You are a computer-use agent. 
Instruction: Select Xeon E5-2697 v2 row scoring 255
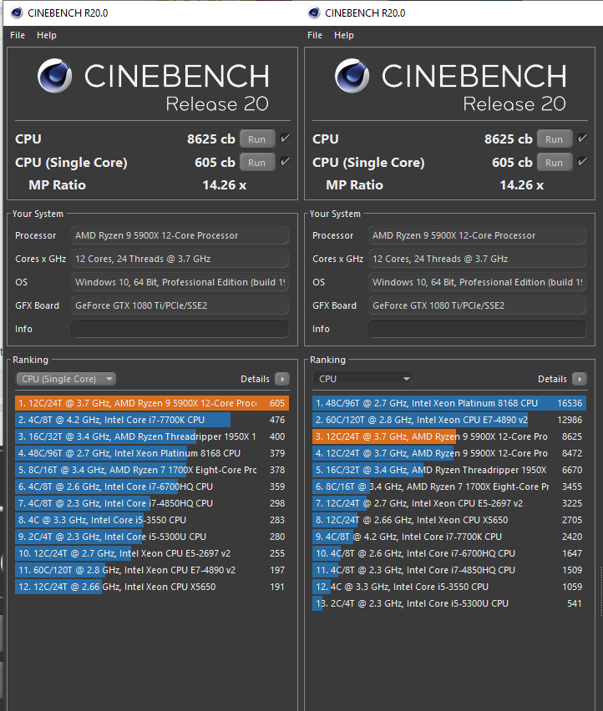point(152,553)
